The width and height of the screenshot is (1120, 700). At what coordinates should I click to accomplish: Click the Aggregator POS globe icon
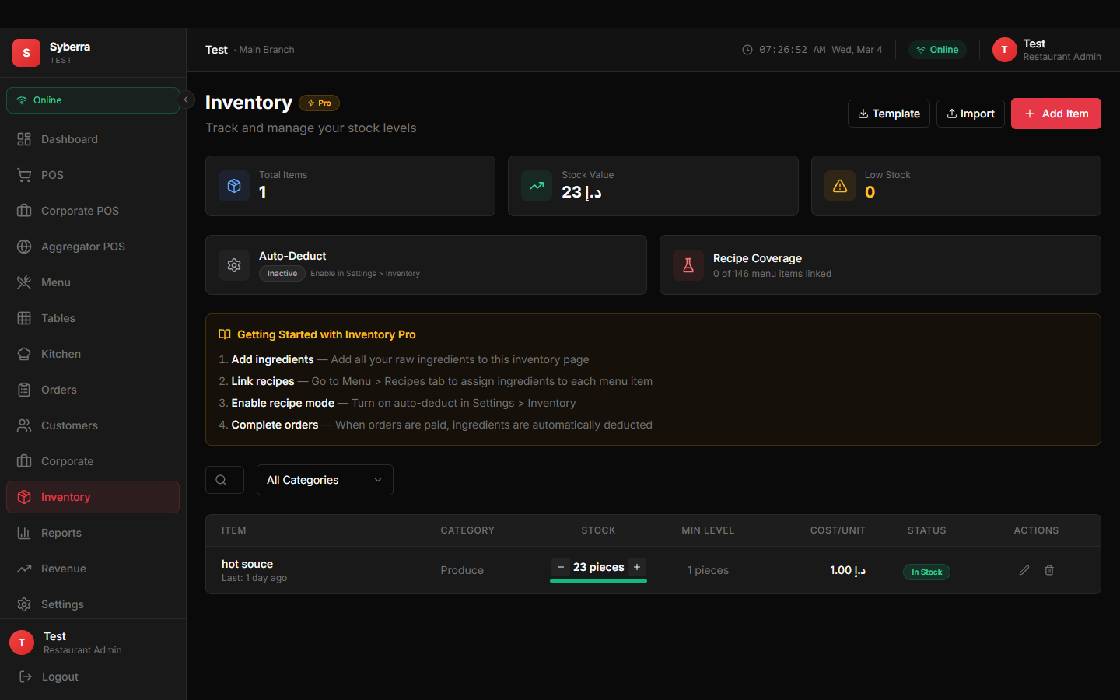(25, 247)
